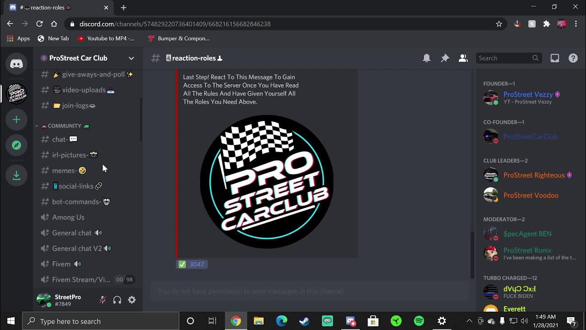Viewport: 586px width, 330px height.
Task: Collapse the COMMUNITY channel category
Action: pyautogui.click(x=64, y=126)
